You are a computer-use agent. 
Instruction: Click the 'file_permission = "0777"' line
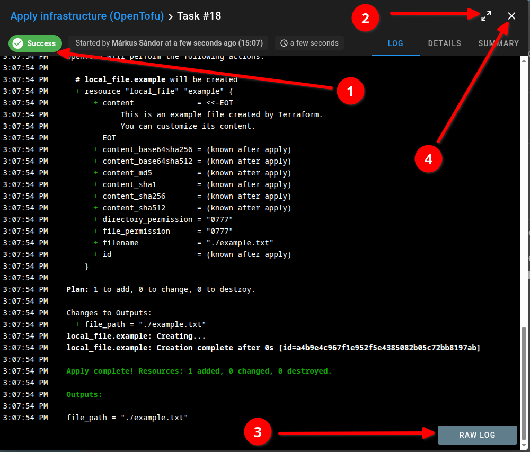[163, 231]
